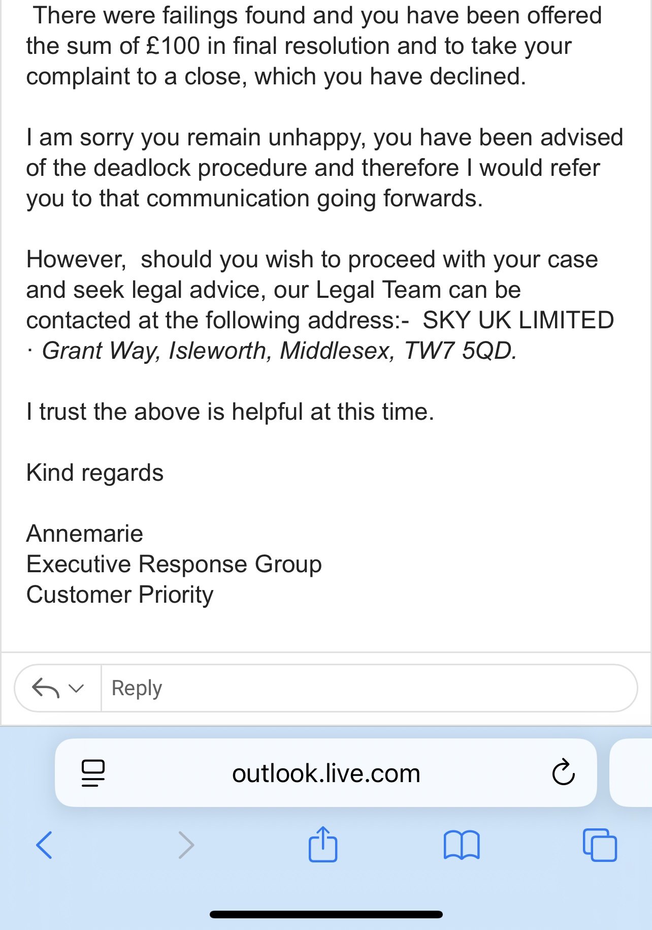Screen dimensions: 652x930
Task: Tap the Kind regards line
Action: tap(95, 473)
